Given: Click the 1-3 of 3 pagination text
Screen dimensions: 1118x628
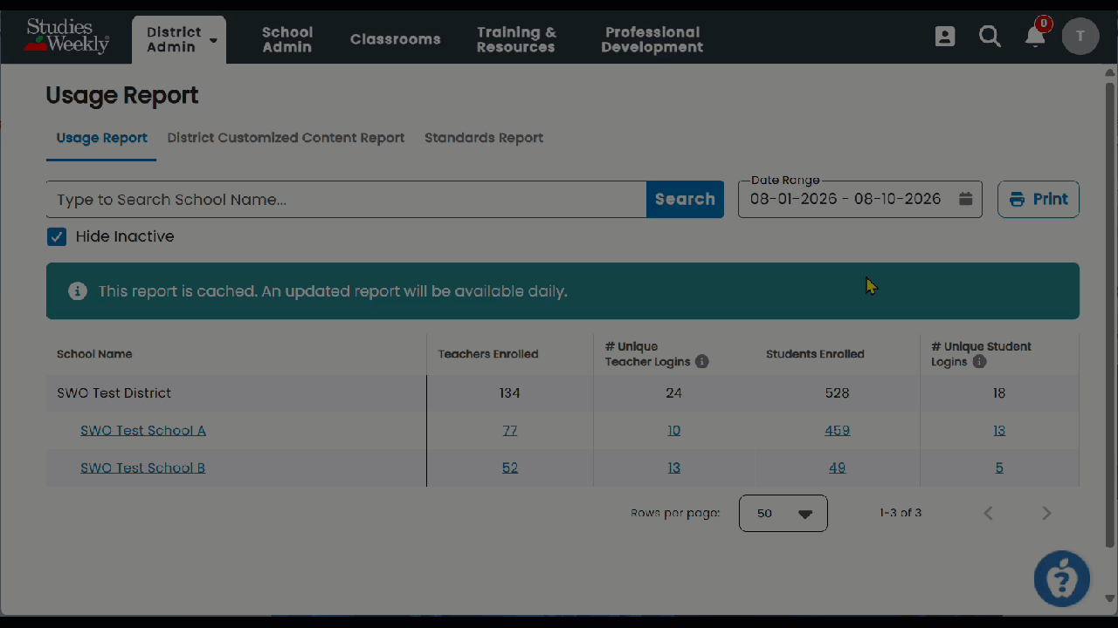Looking at the screenshot, I should [901, 513].
